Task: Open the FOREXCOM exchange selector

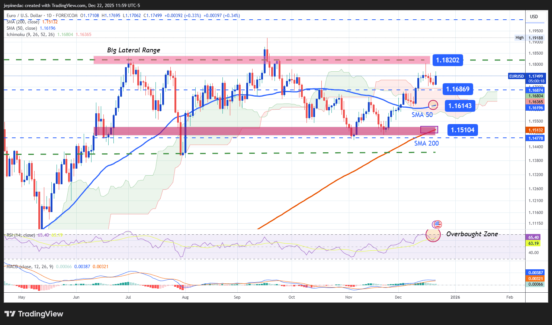Action: pos(66,16)
